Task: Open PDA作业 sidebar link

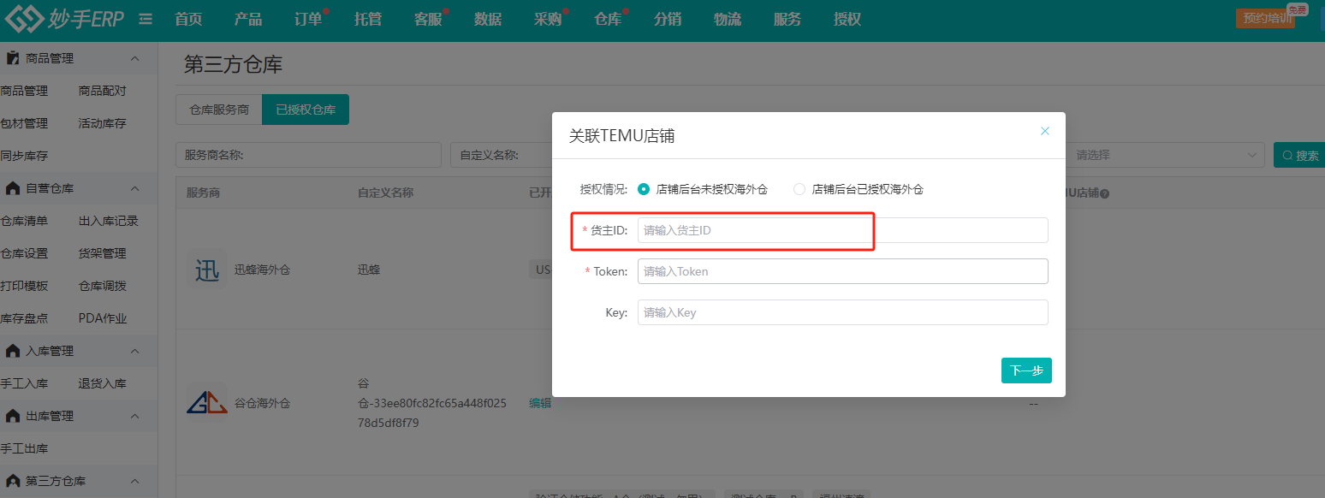Action: point(103,318)
